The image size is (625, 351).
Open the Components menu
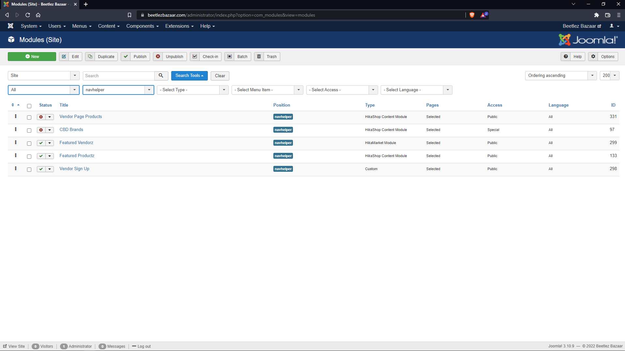pyautogui.click(x=143, y=26)
